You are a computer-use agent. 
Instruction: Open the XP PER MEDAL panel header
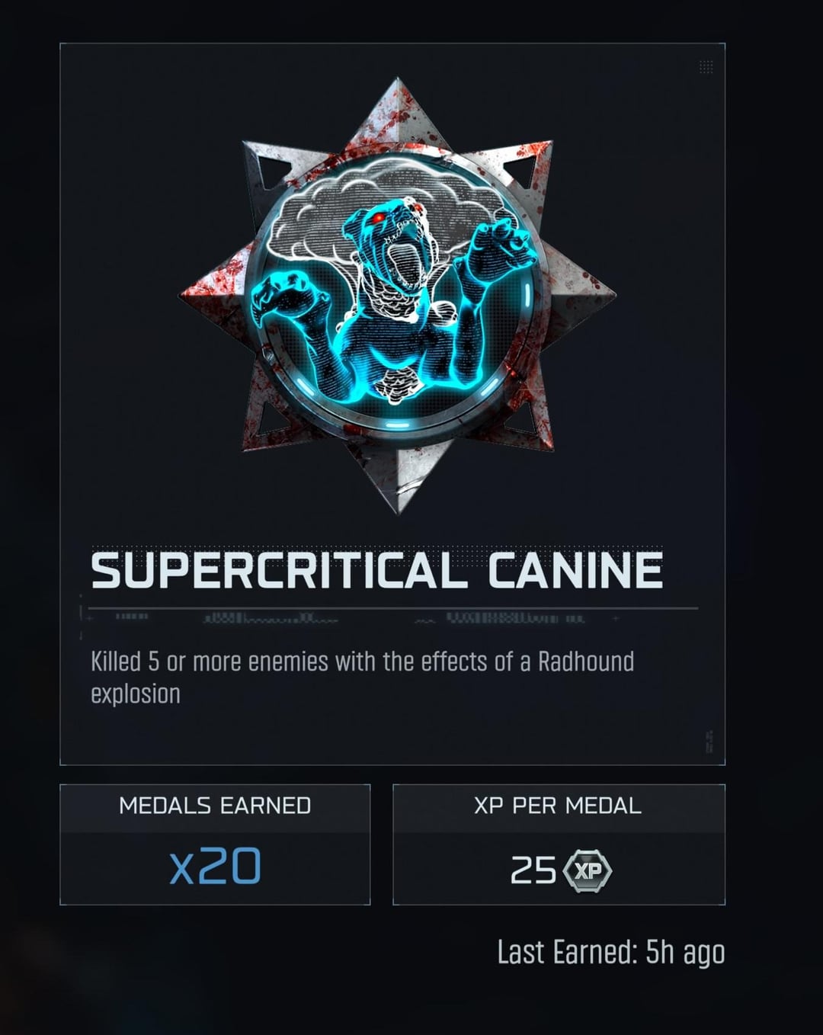pyautogui.click(x=558, y=806)
